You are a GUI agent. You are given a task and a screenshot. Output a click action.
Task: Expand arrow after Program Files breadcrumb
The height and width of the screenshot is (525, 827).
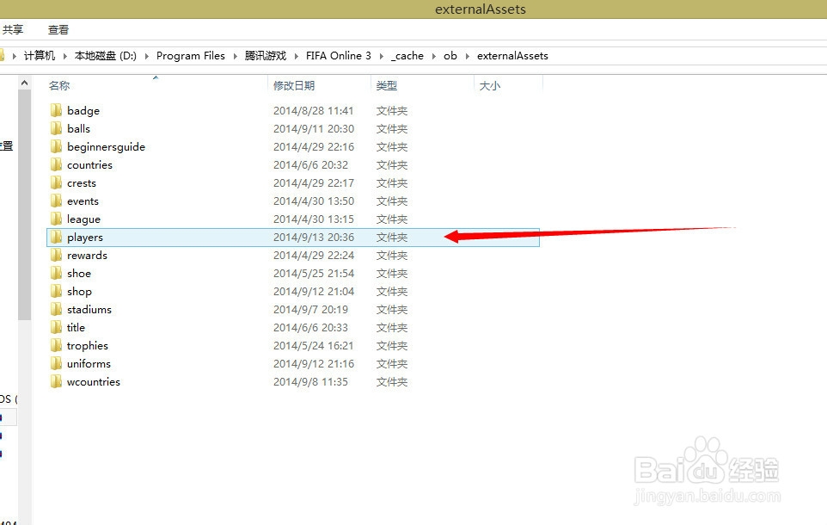point(236,56)
